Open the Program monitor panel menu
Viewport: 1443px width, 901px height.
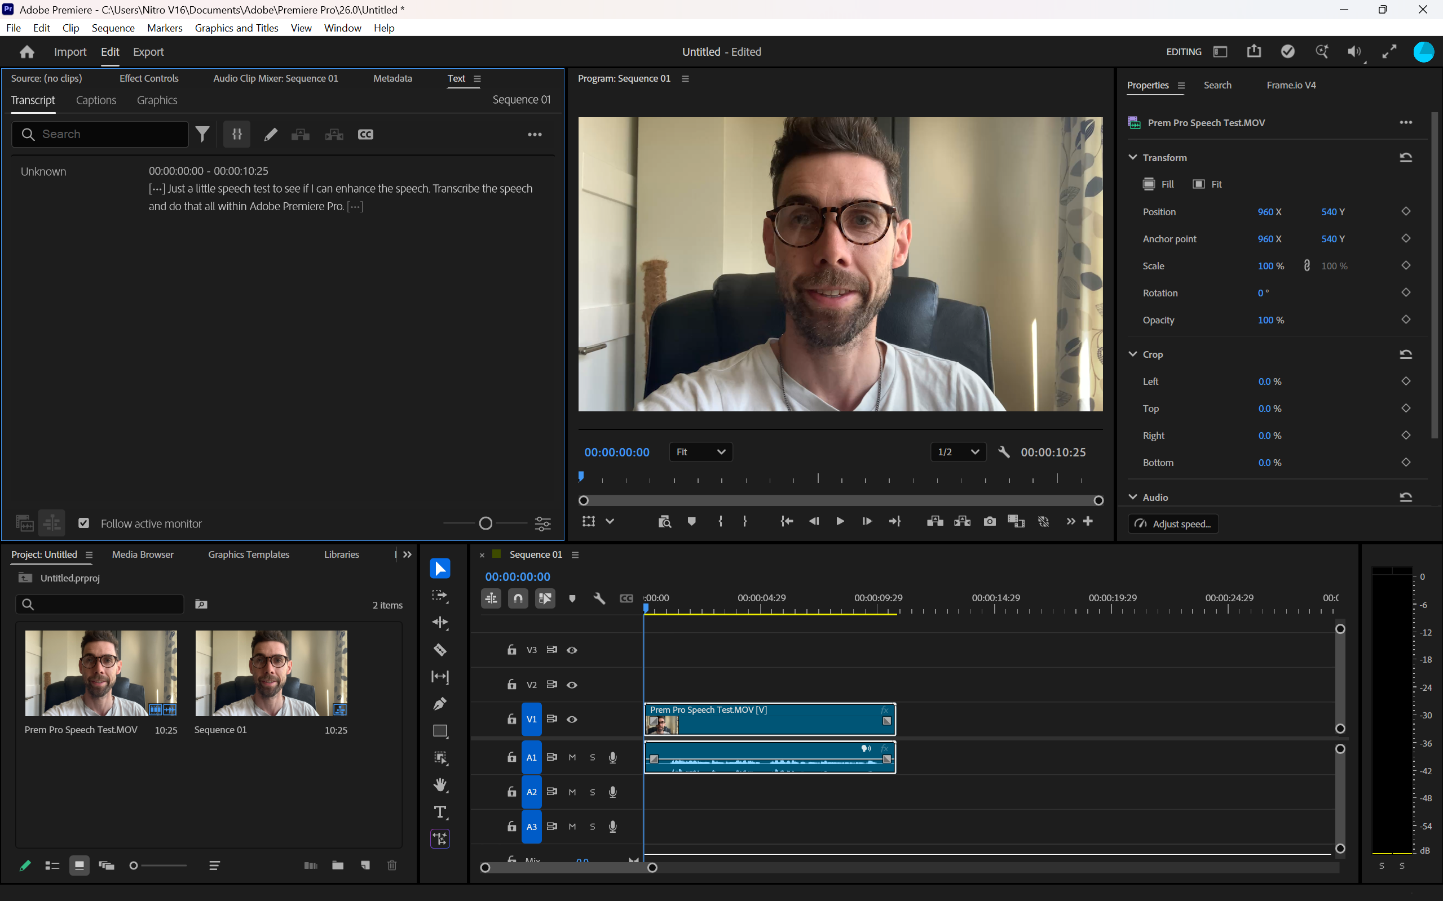(685, 79)
